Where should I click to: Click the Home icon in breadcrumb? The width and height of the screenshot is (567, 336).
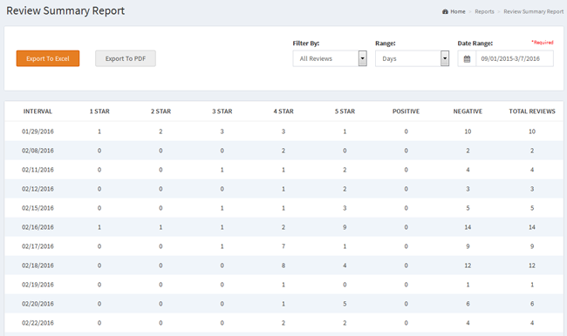[445, 11]
